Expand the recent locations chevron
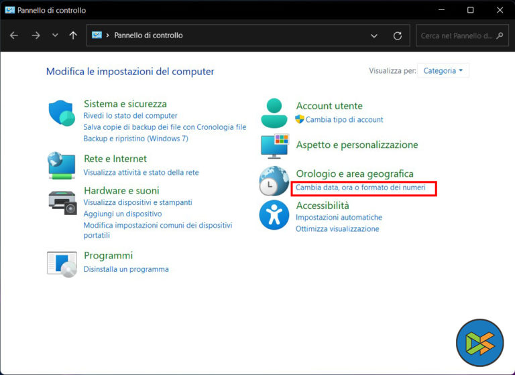The height and width of the screenshot is (375, 515). pyautogui.click(x=55, y=35)
